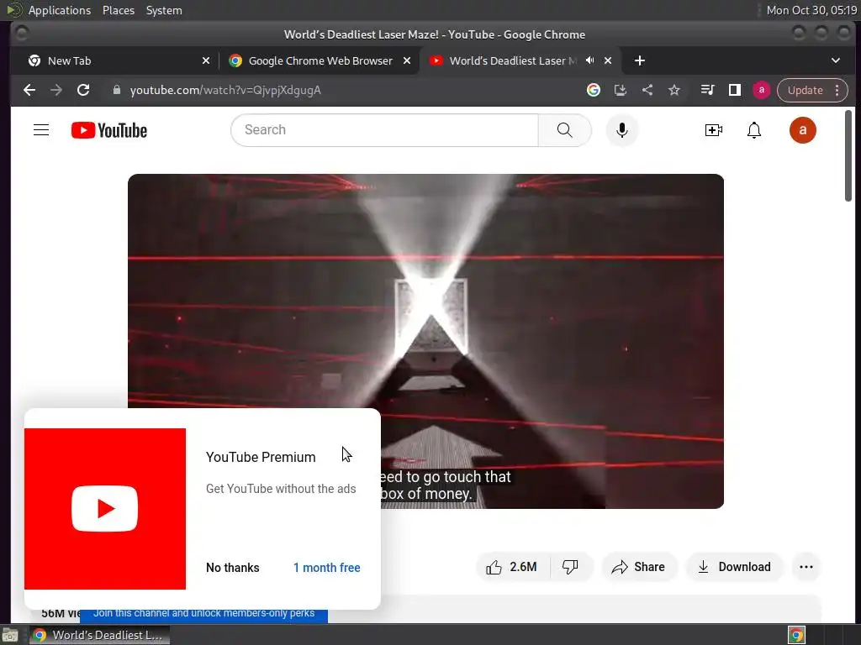Toggle Chrome side panel
Screen dimensions: 861x645
(x=735, y=90)
